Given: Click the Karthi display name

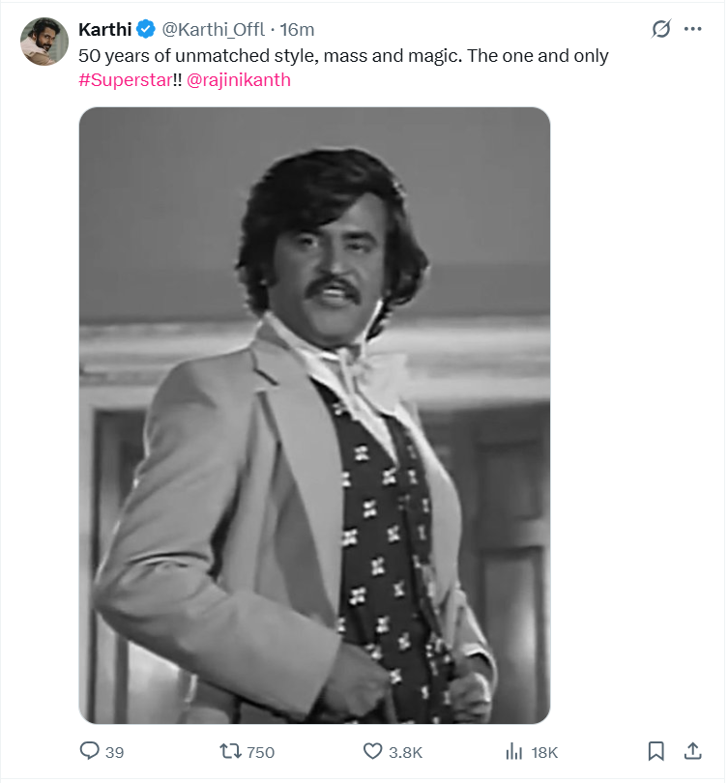Looking at the screenshot, I should [104, 29].
